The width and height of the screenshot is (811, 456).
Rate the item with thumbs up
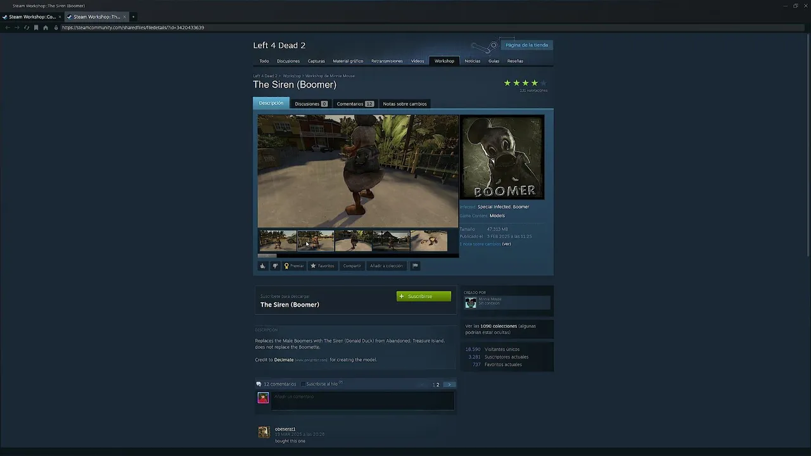click(x=262, y=266)
